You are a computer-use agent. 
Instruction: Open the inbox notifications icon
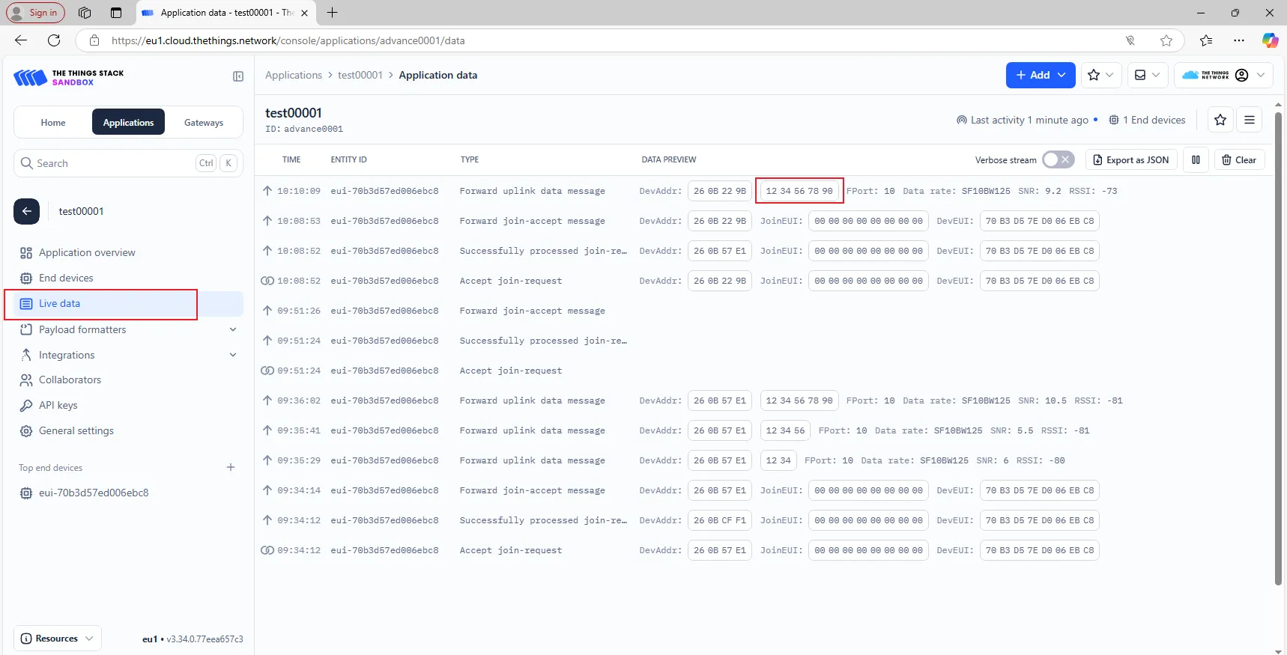(x=1146, y=75)
